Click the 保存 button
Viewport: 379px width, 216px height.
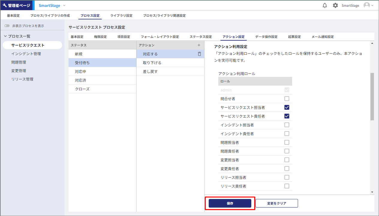click(x=230, y=203)
